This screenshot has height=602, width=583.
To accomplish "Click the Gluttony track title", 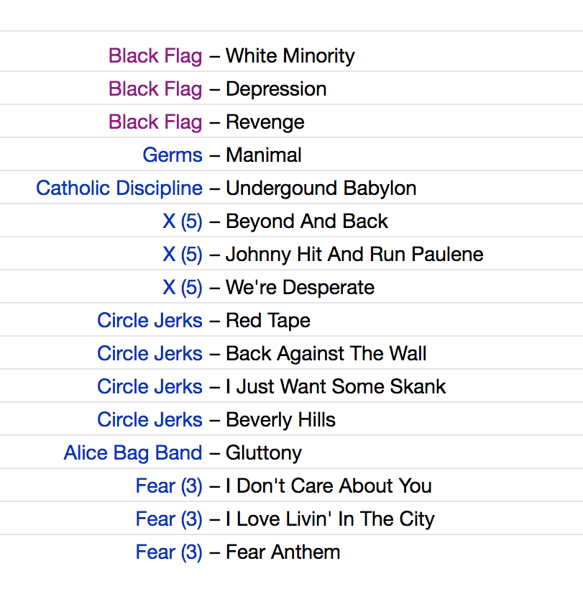I will (x=264, y=453).
